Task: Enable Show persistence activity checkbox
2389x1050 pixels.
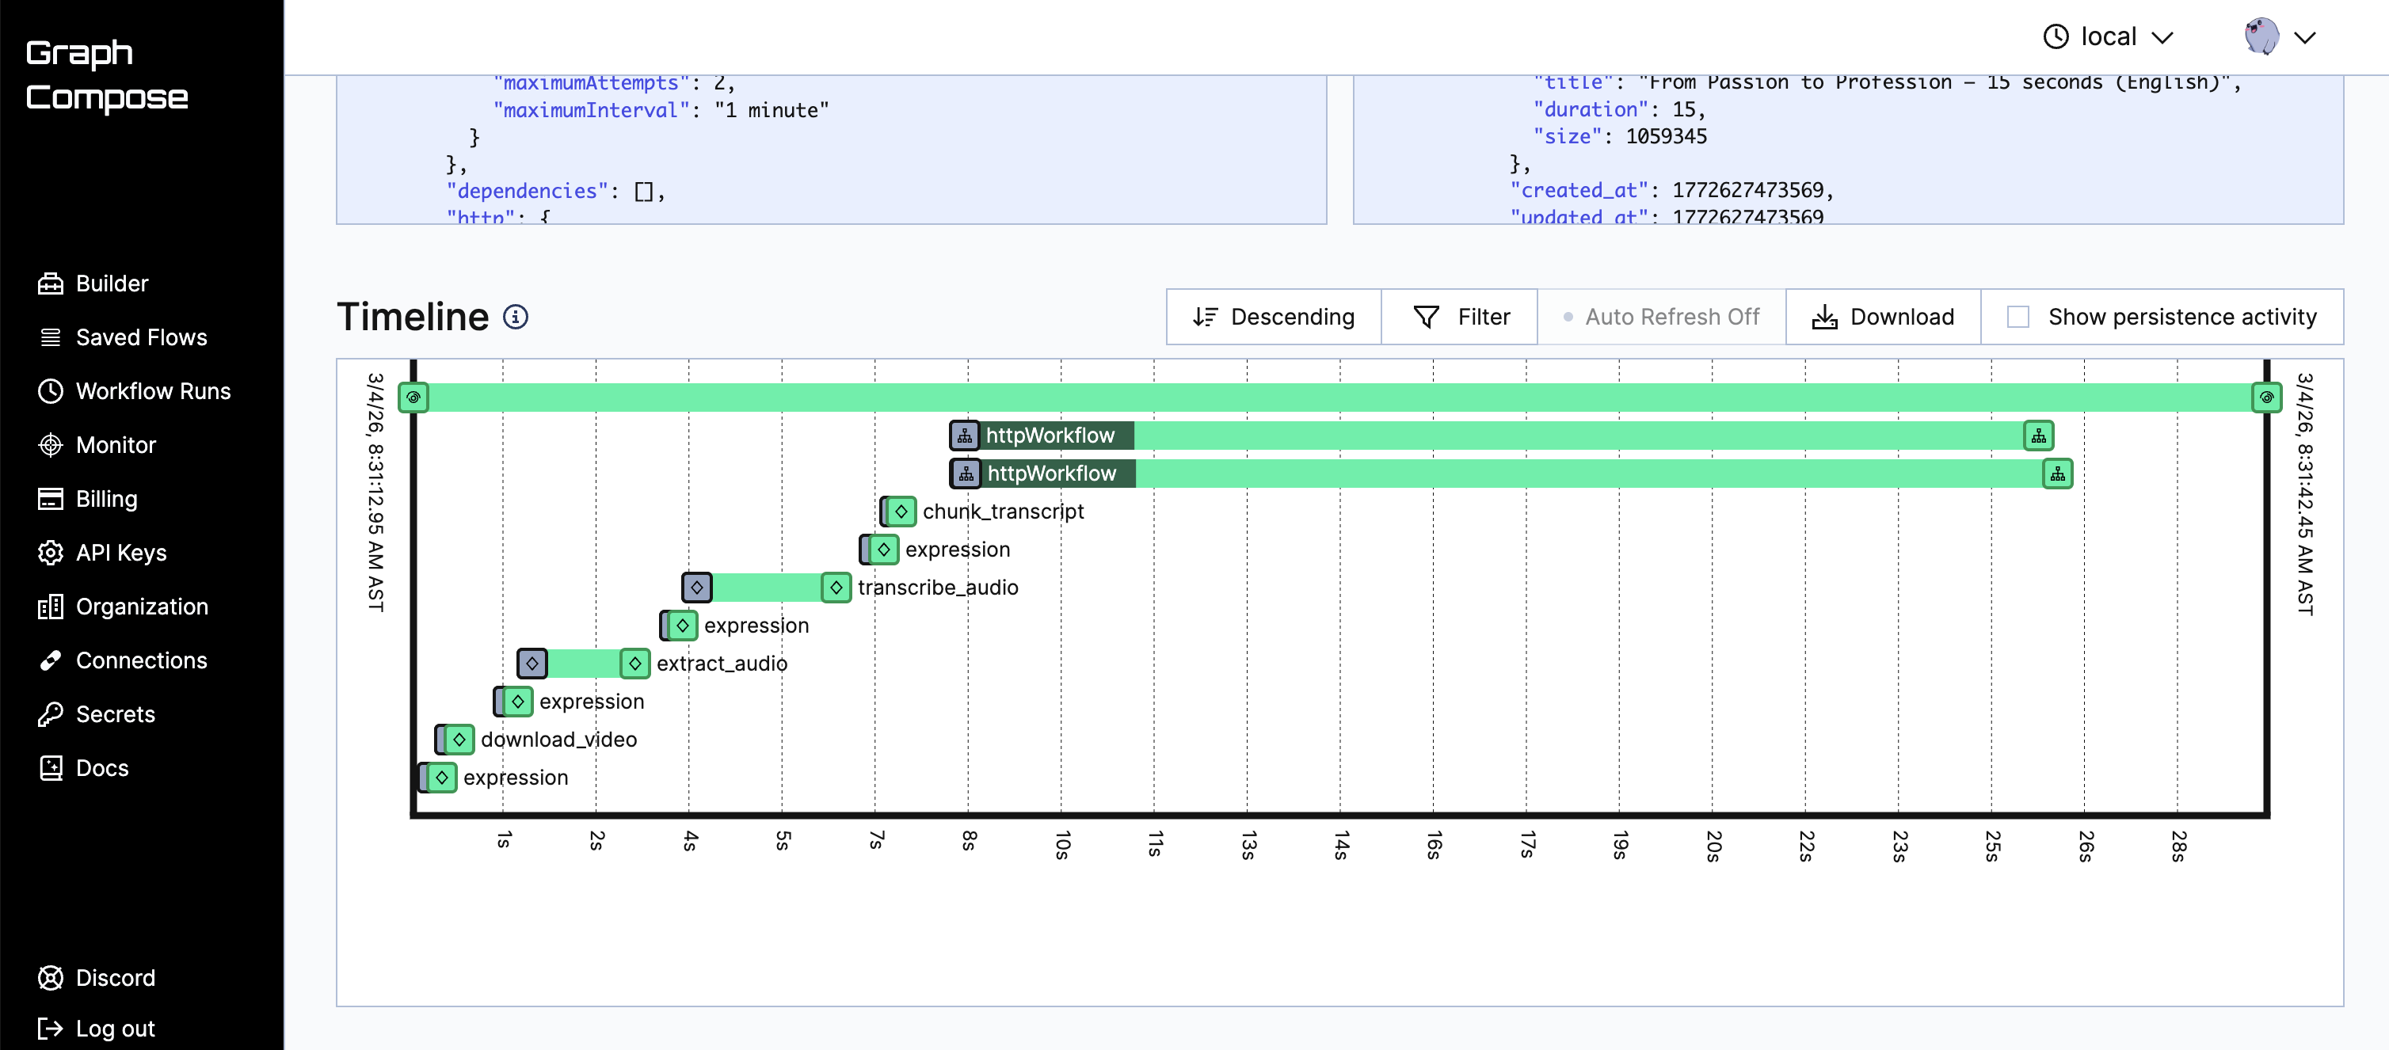Action: point(2018,317)
